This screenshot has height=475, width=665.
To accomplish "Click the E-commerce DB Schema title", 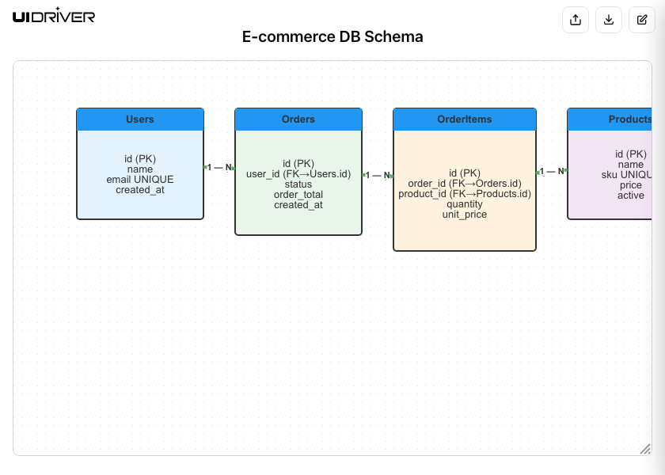I will (332, 37).
